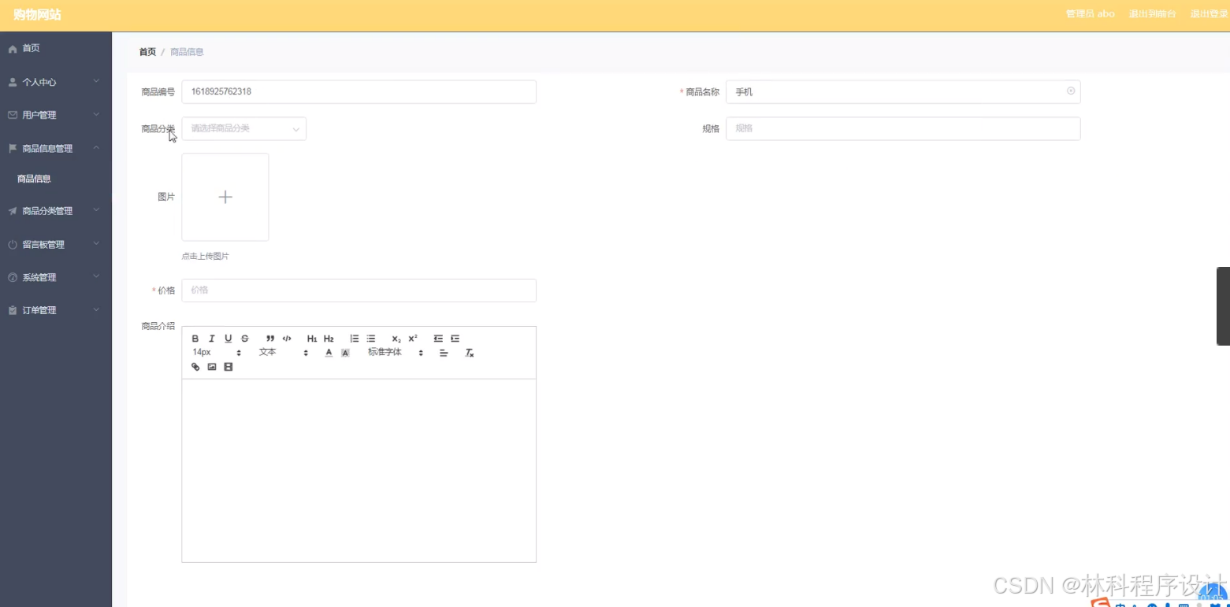Toggle bold formatting in the editor
Image resolution: width=1230 pixels, height=607 pixels.
click(x=195, y=339)
